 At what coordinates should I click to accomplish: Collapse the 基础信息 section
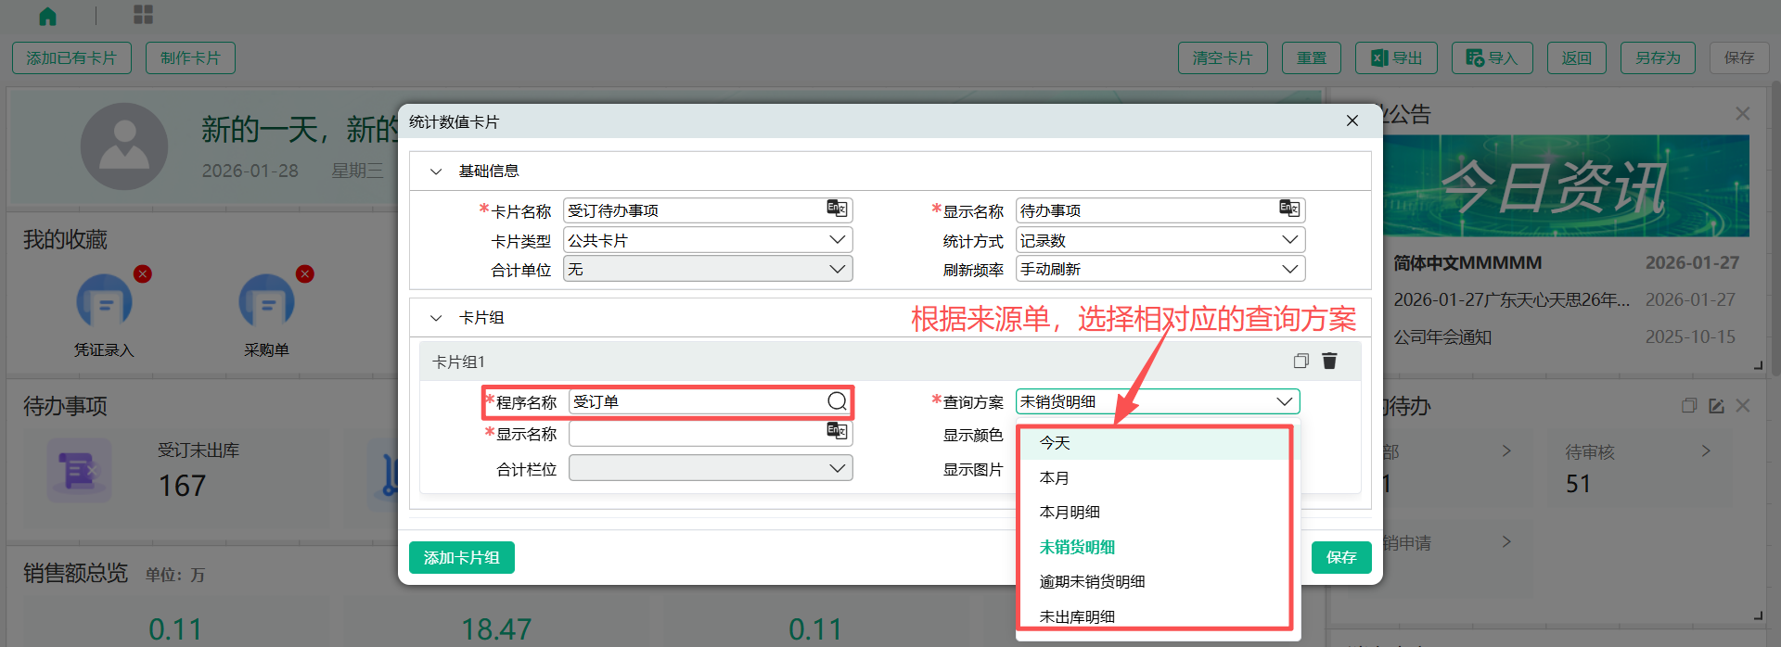pos(436,171)
